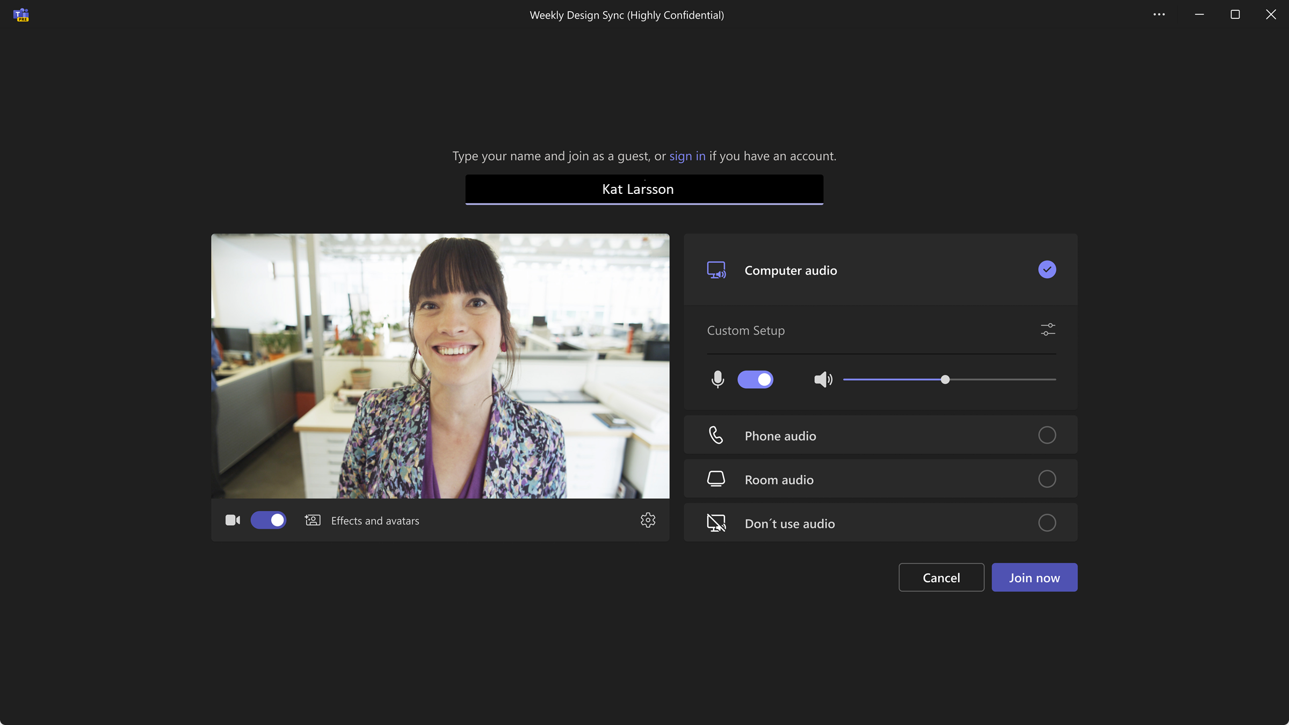This screenshot has height=725, width=1289.
Task: Close the meeting window
Action: click(x=1271, y=15)
